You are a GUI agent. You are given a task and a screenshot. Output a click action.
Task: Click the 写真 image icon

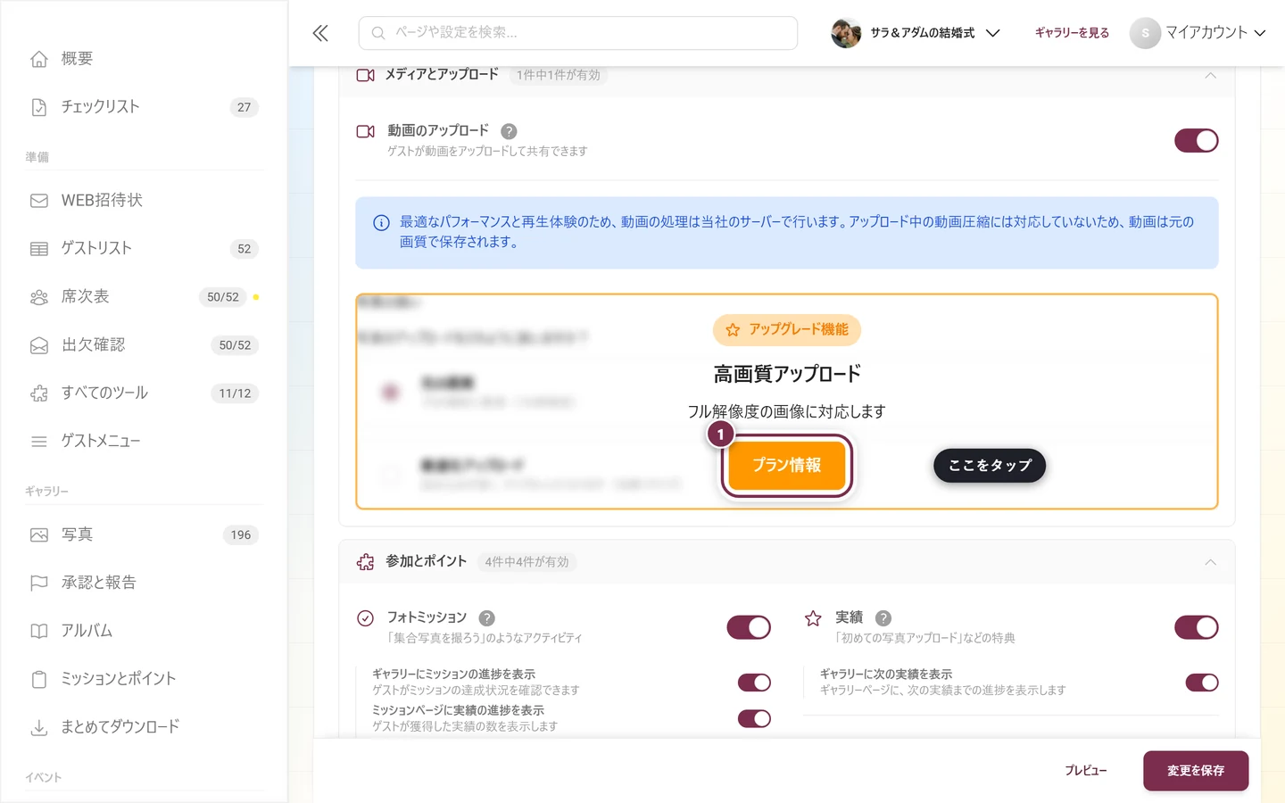click(x=39, y=535)
